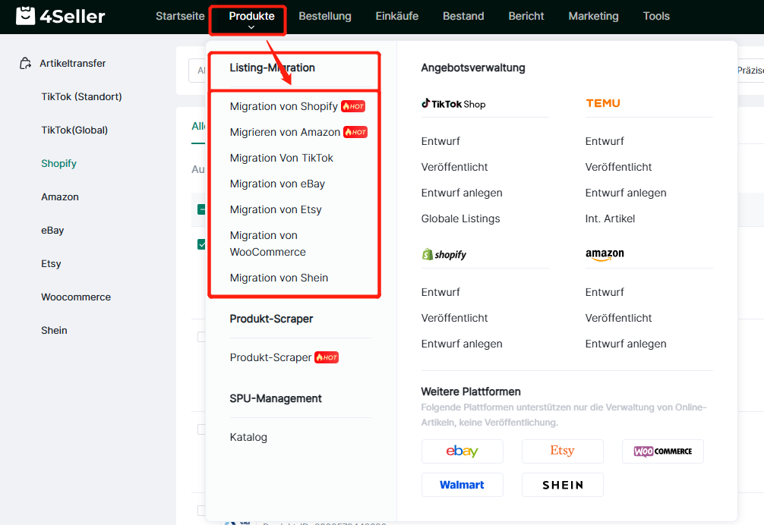764x525 pixels.
Task: Select TikTok(Global) in sidebar
Action: 74,130
